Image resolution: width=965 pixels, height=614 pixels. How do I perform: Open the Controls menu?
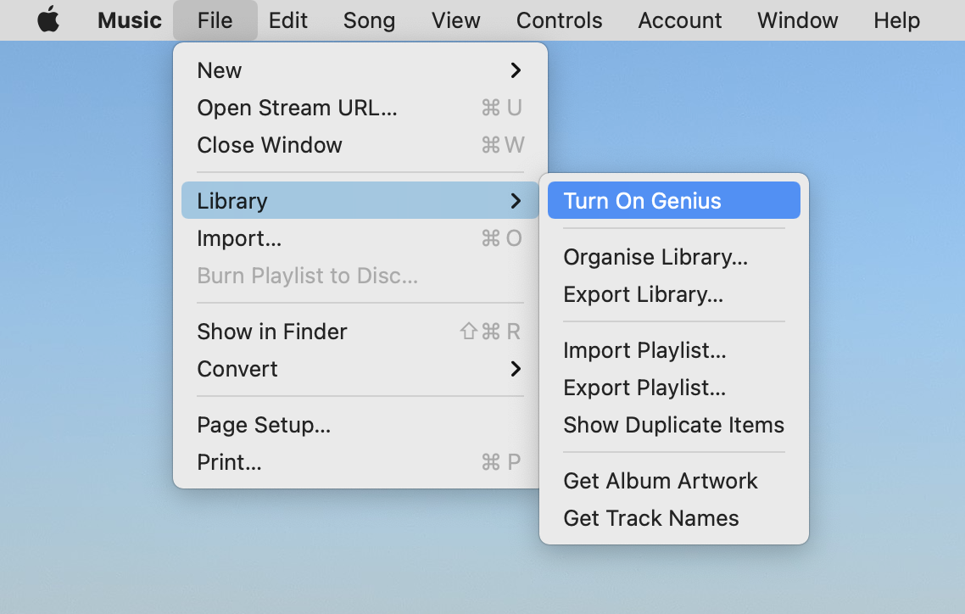pyautogui.click(x=559, y=20)
